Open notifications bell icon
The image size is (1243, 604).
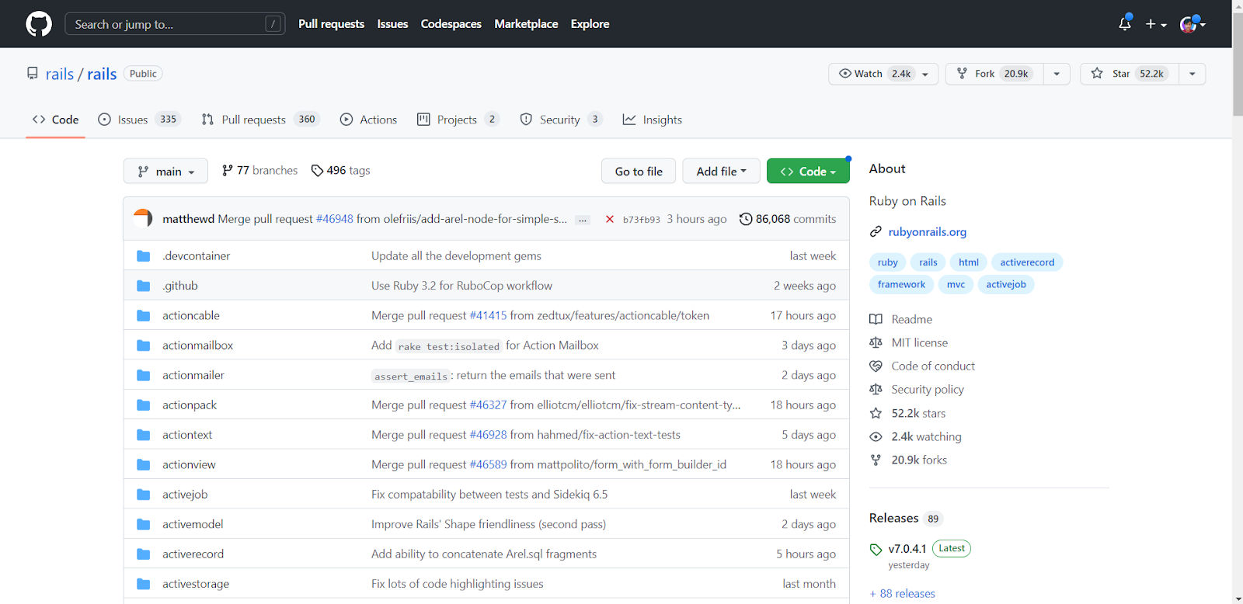click(x=1124, y=24)
